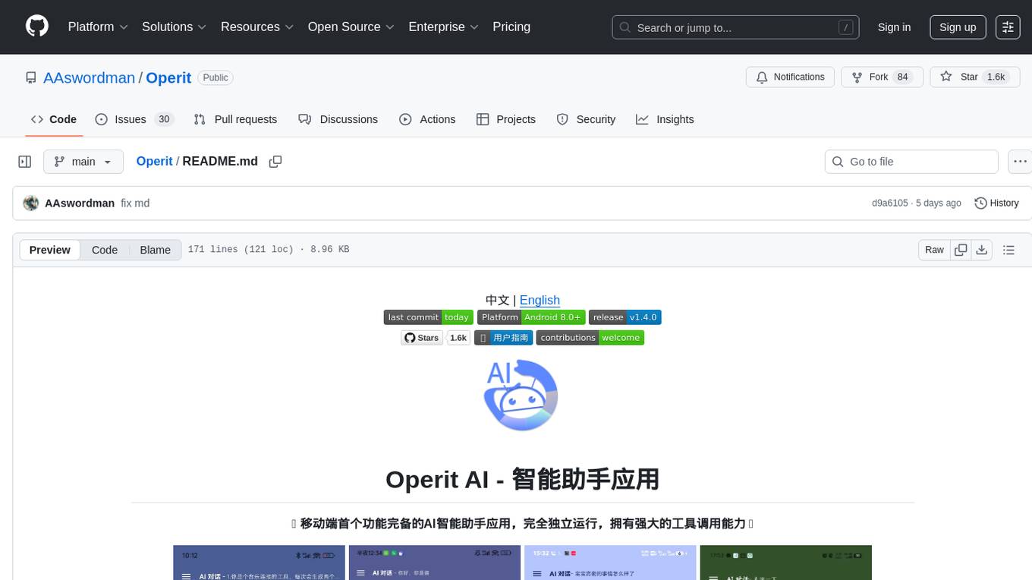Screen dimensions: 1032x580
Task: Switch to the Pull requests tab
Action: click(x=235, y=119)
